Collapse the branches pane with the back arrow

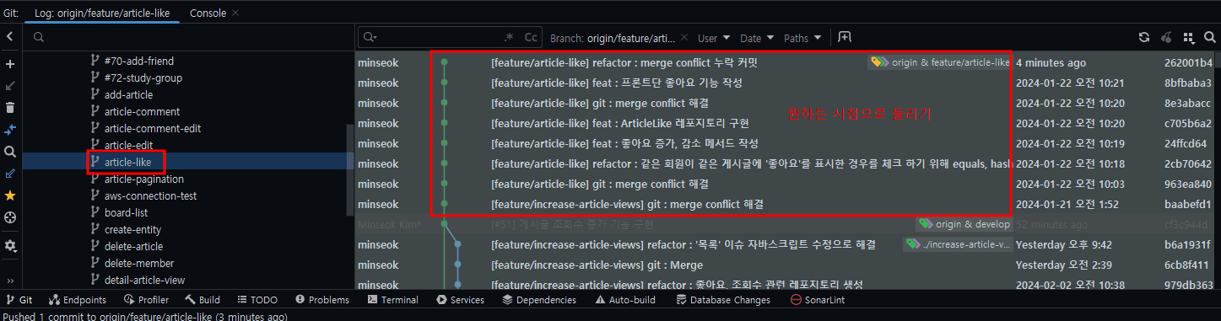(10, 37)
